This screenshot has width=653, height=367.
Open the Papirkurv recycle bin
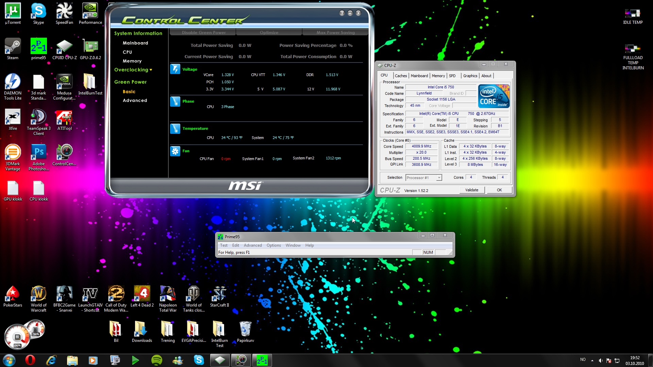click(245, 332)
